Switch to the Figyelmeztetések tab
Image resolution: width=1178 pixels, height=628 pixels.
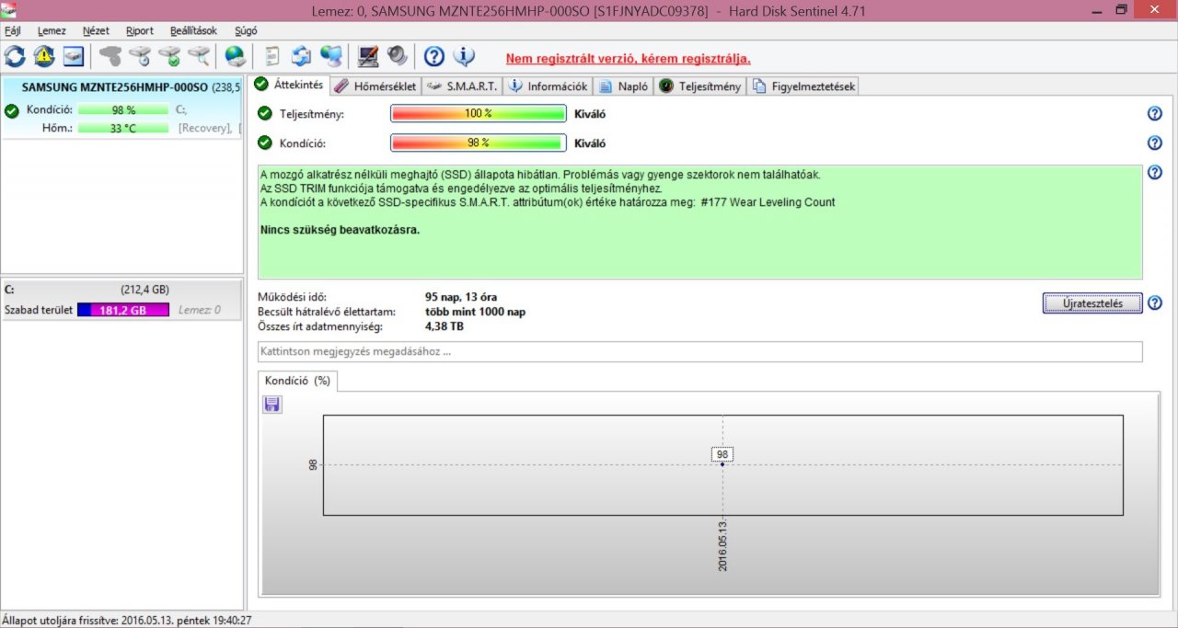pyautogui.click(x=804, y=86)
